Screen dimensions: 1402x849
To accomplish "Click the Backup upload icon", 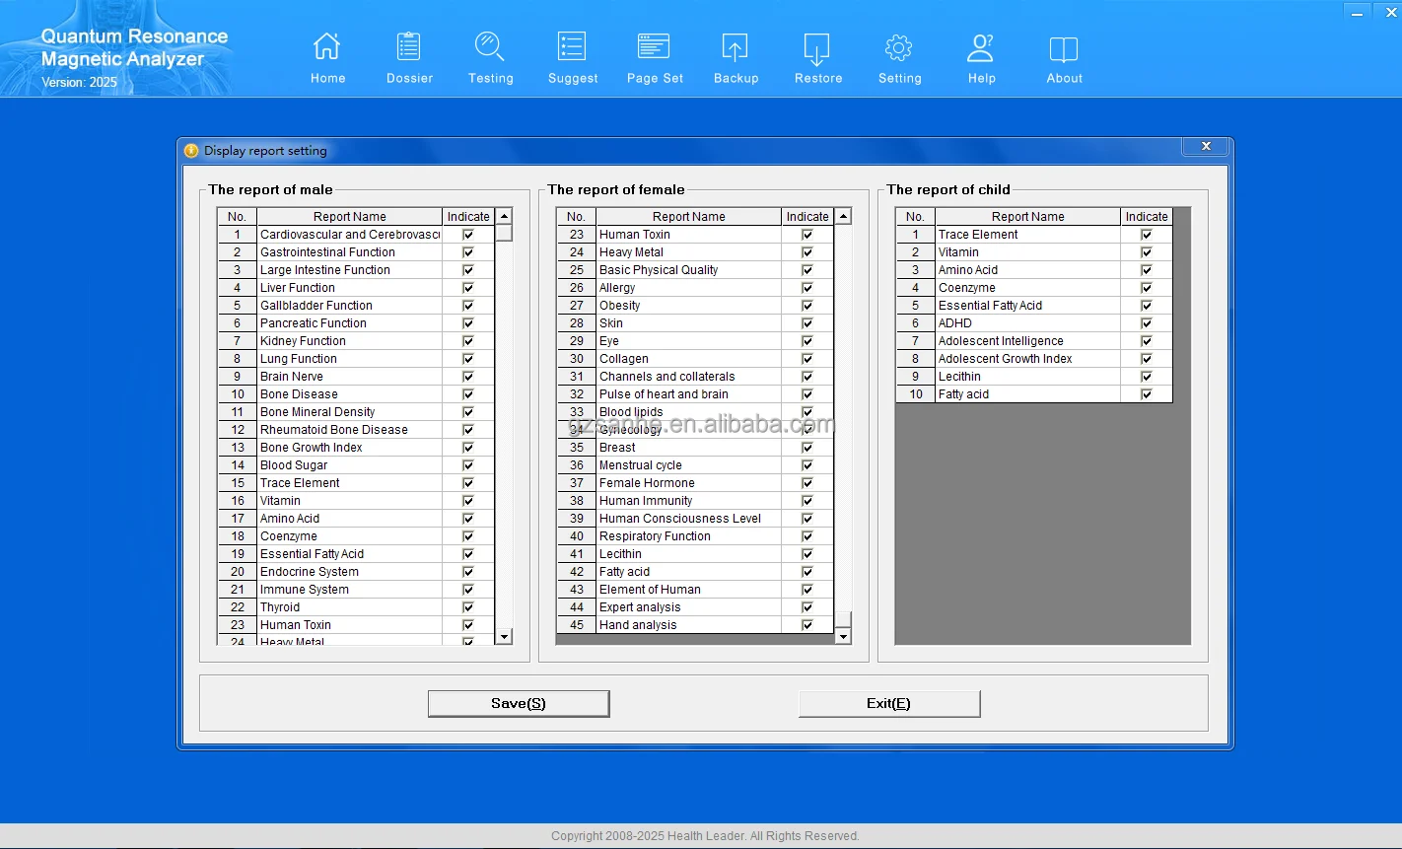I will pos(736,47).
